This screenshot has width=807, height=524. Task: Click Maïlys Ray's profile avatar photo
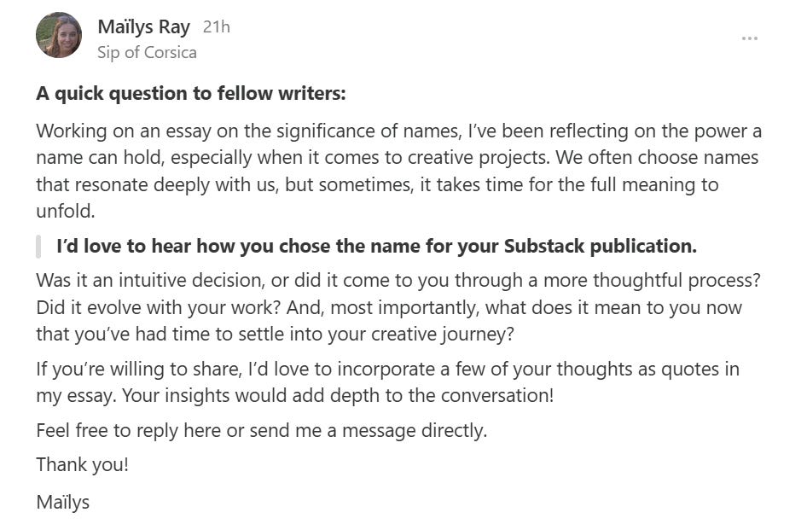tap(59, 35)
